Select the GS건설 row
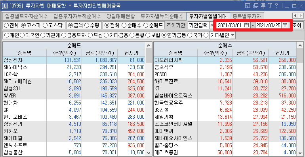The height and width of the screenshot is (157, 305). (225, 110)
